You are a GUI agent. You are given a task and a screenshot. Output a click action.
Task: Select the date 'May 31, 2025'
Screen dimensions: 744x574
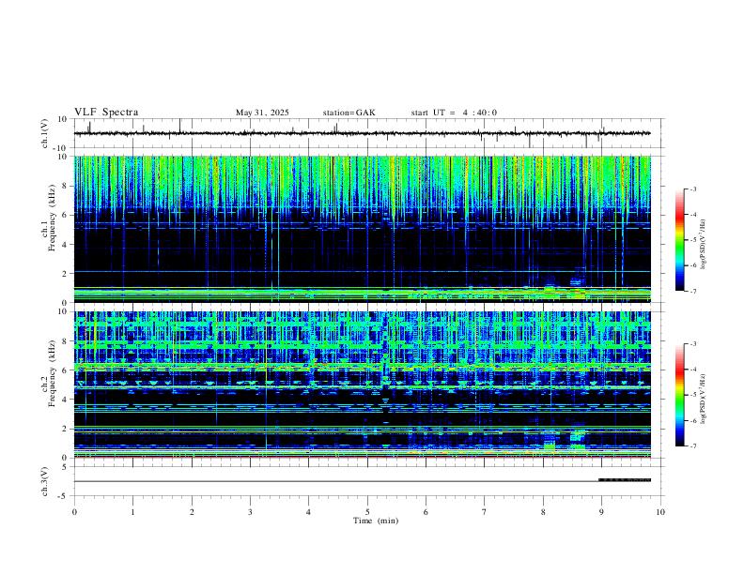click(x=262, y=113)
